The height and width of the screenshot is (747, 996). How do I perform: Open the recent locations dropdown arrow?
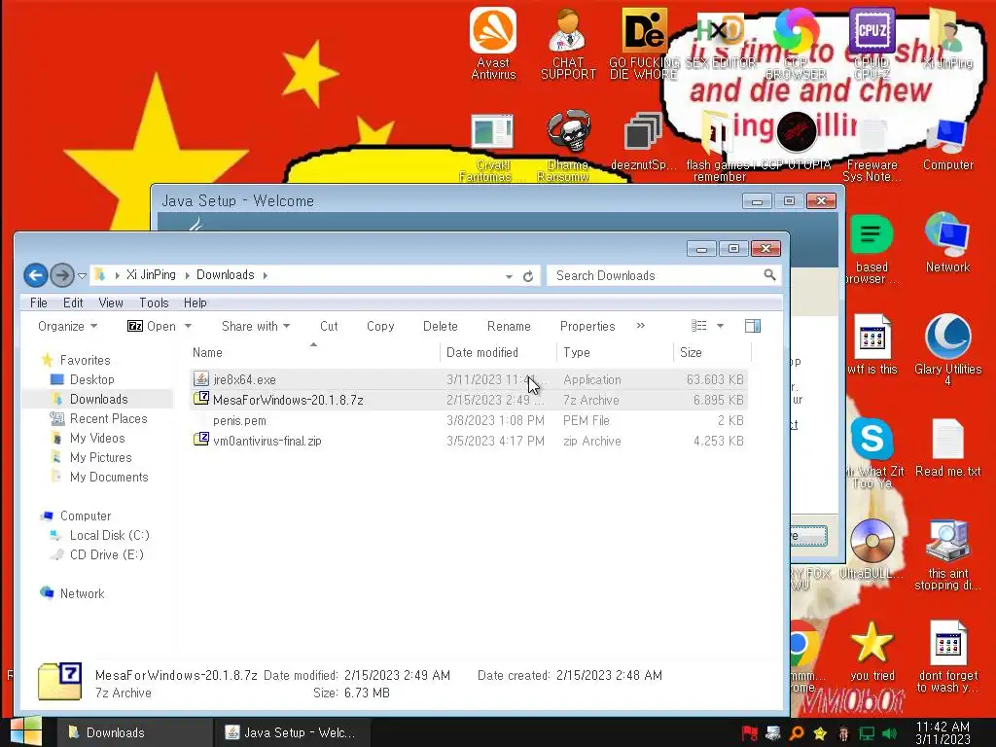point(82,275)
